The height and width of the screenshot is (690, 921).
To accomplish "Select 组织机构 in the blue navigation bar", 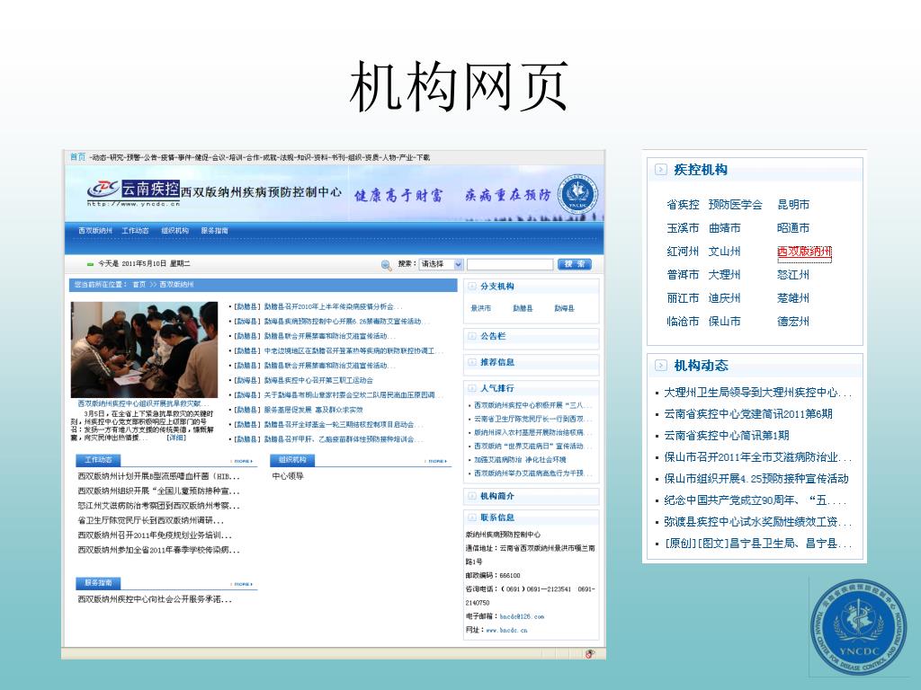I will 175,231.
